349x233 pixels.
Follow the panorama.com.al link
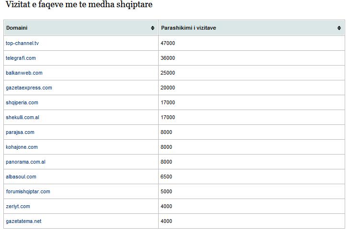point(25,162)
